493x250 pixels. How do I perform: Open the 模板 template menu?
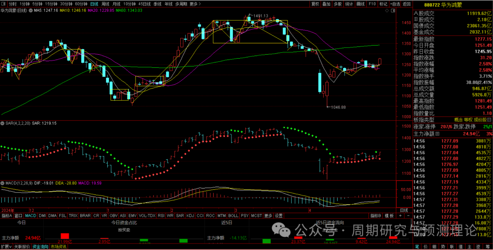[x=388, y=215]
